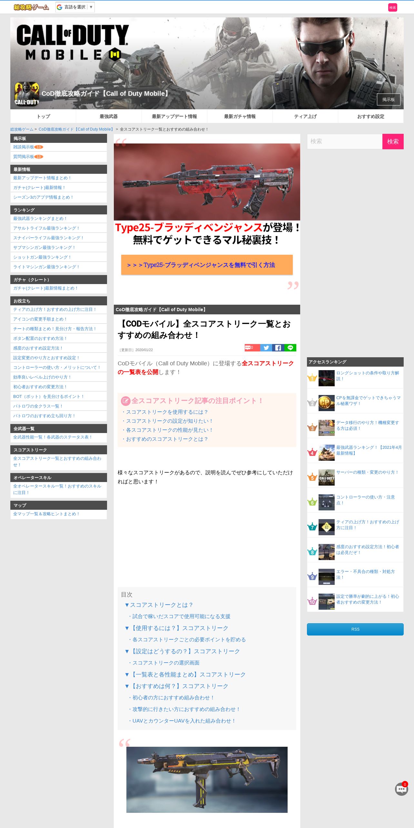This screenshot has width=414, height=828.
Task: Open チートの種類まとめ sidebar link
Action: [55, 329]
